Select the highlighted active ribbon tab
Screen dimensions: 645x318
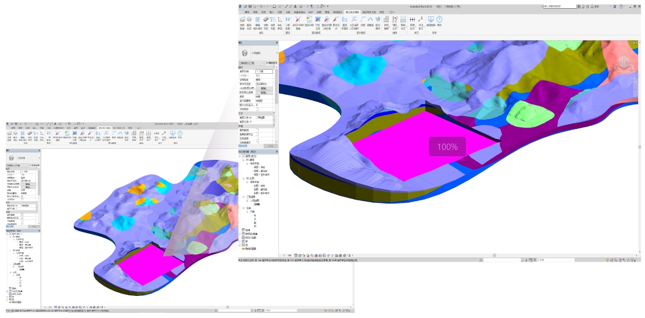[352, 12]
